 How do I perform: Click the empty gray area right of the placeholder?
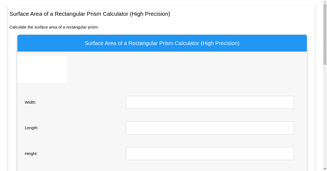[185, 69]
